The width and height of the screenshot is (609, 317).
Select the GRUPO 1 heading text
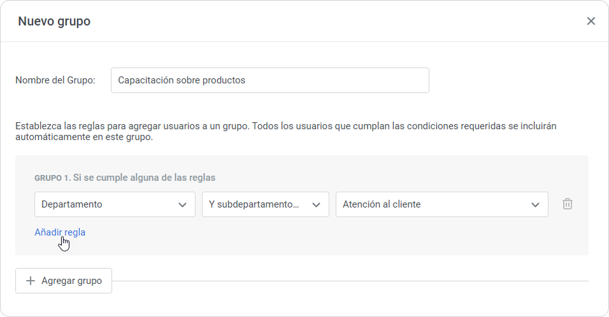pos(52,178)
